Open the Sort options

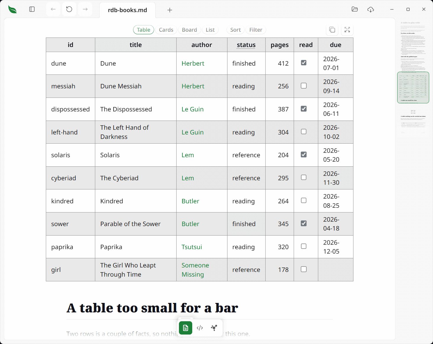tap(235, 30)
